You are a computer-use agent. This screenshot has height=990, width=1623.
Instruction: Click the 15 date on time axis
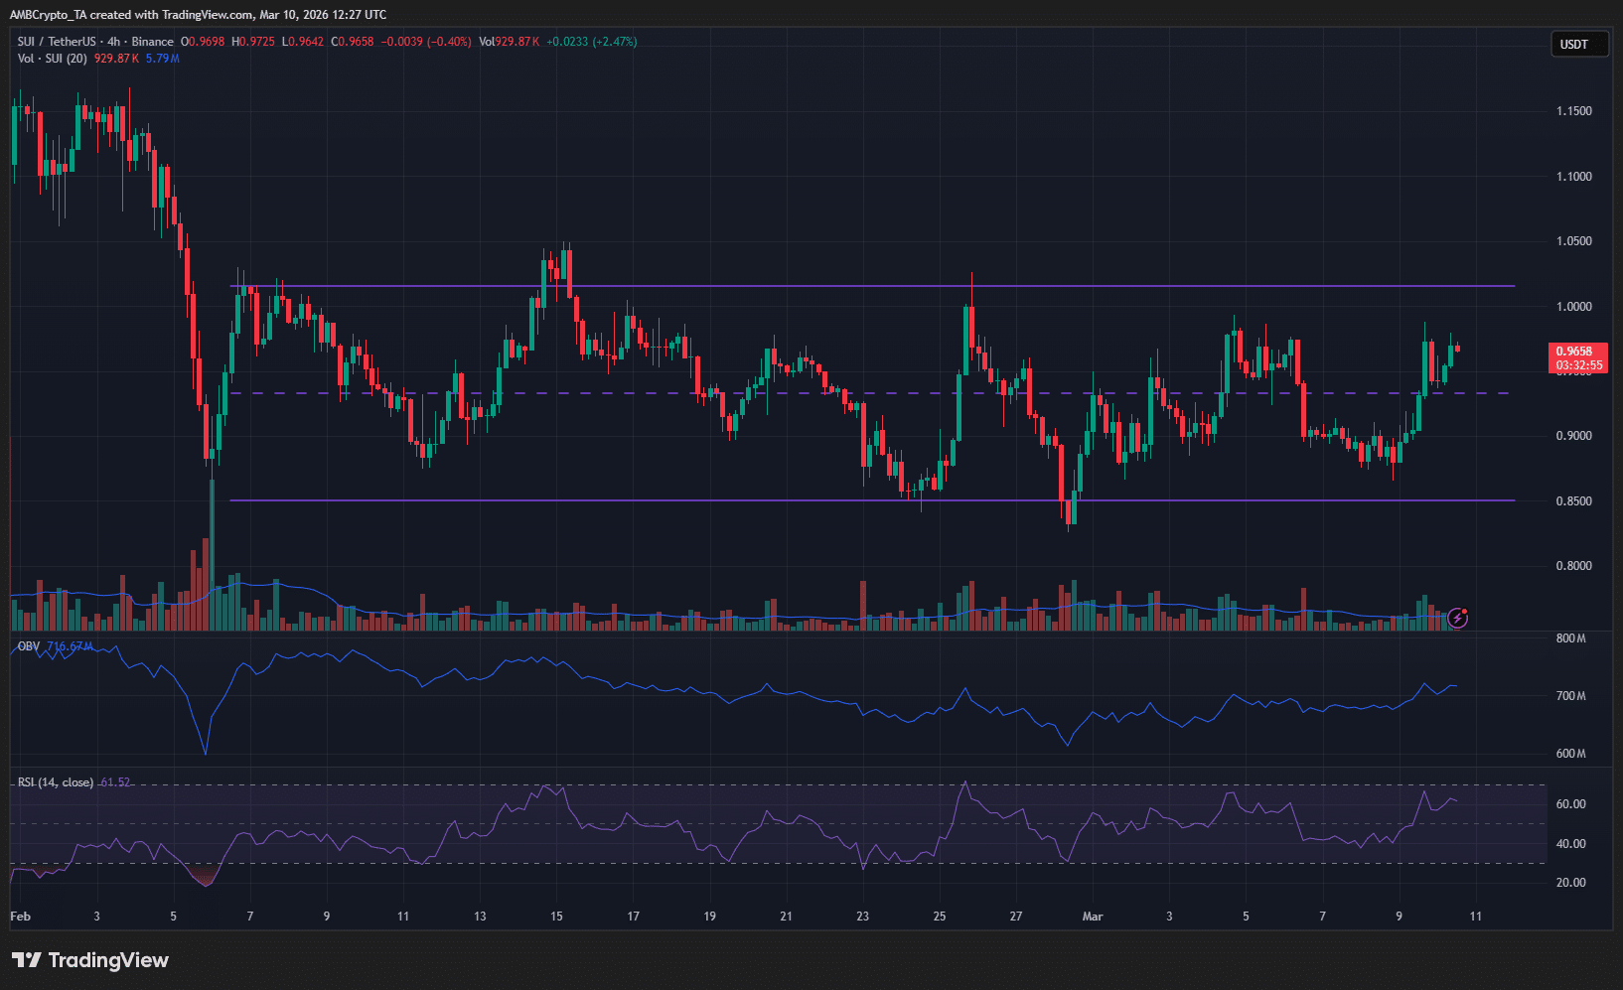click(x=556, y=917)
